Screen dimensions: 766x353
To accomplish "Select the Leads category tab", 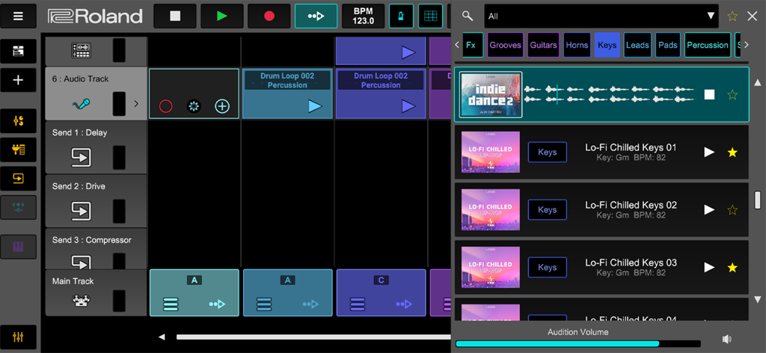I will tap(637, 45).
